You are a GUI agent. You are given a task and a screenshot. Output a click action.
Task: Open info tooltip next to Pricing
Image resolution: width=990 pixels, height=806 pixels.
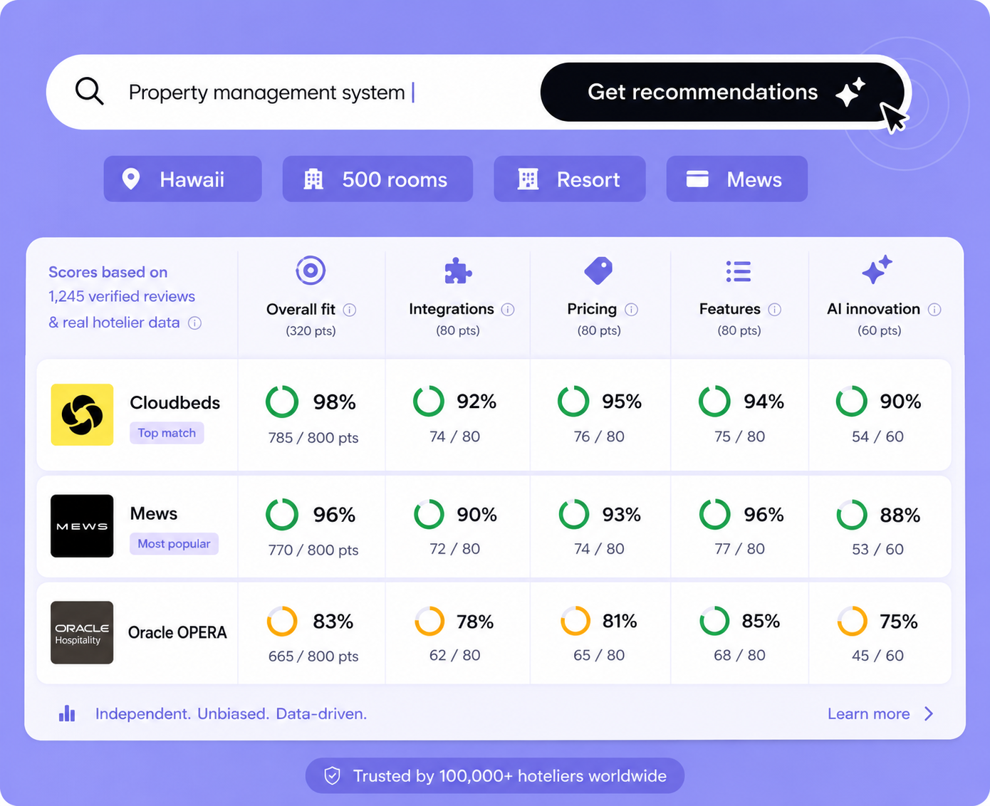(632, 310)
